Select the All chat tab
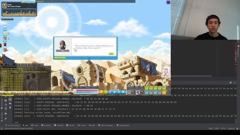This screenshot has width=240, height=135. (x=4, y=64)
